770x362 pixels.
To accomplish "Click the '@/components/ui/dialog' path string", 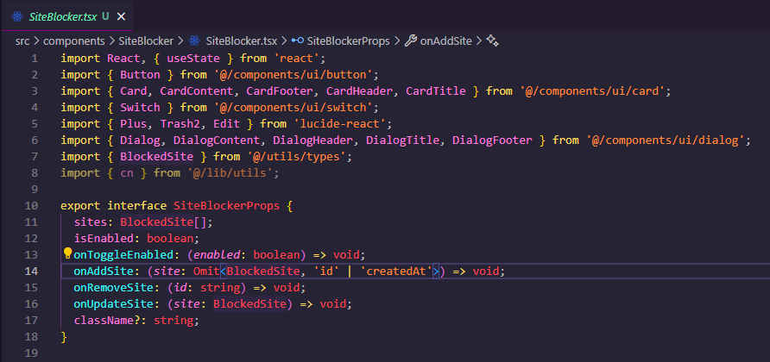I will click(666, 140).
